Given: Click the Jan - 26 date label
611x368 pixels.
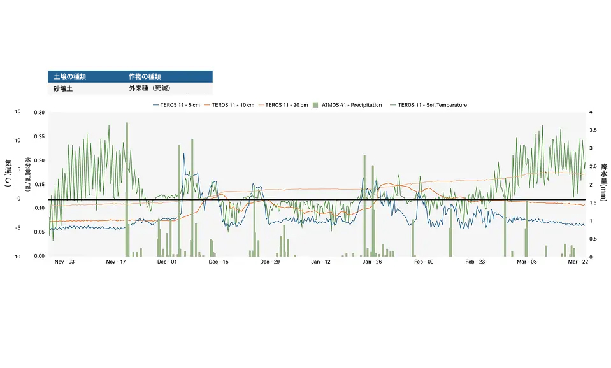Looking at the screenshot, I should [x=372, y=262].
